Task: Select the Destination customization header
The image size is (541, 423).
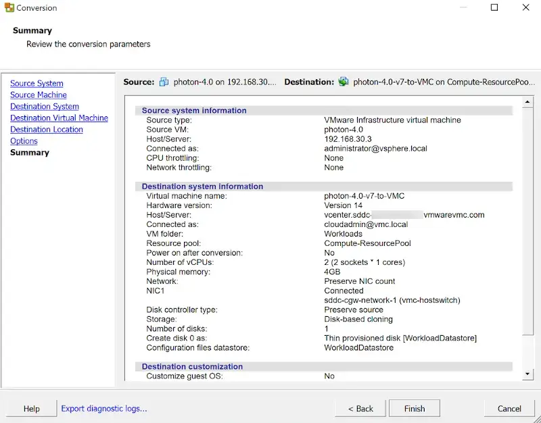Action: [324, 366]
